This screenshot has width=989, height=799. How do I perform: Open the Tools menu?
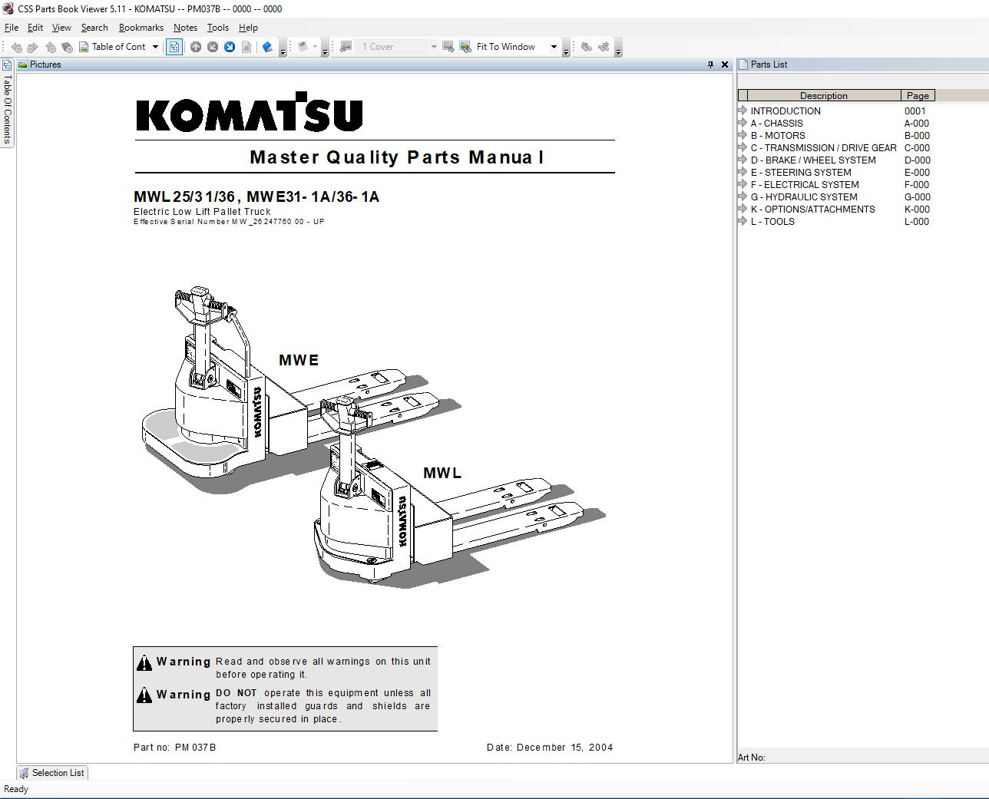[218, 28]
